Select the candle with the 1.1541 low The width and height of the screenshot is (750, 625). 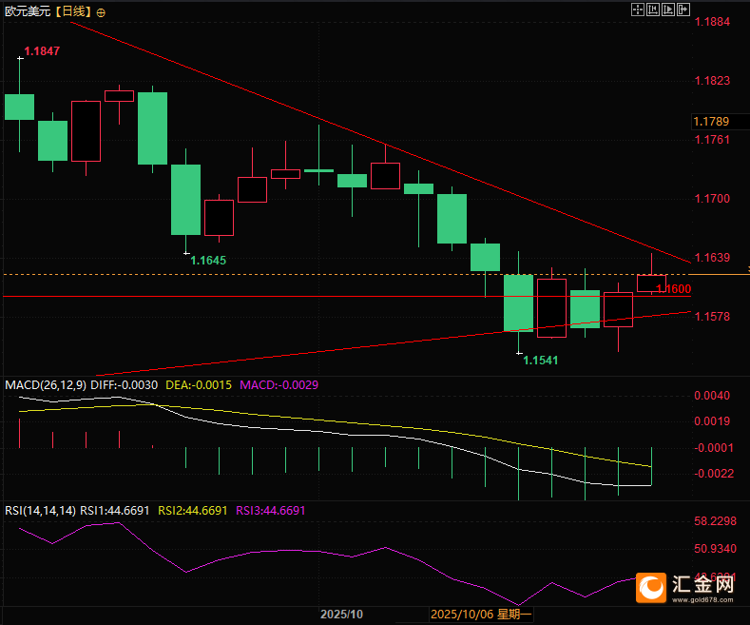(518, 303)
